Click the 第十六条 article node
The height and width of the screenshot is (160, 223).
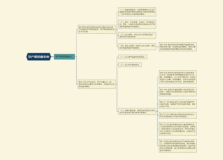click(178, 47)
